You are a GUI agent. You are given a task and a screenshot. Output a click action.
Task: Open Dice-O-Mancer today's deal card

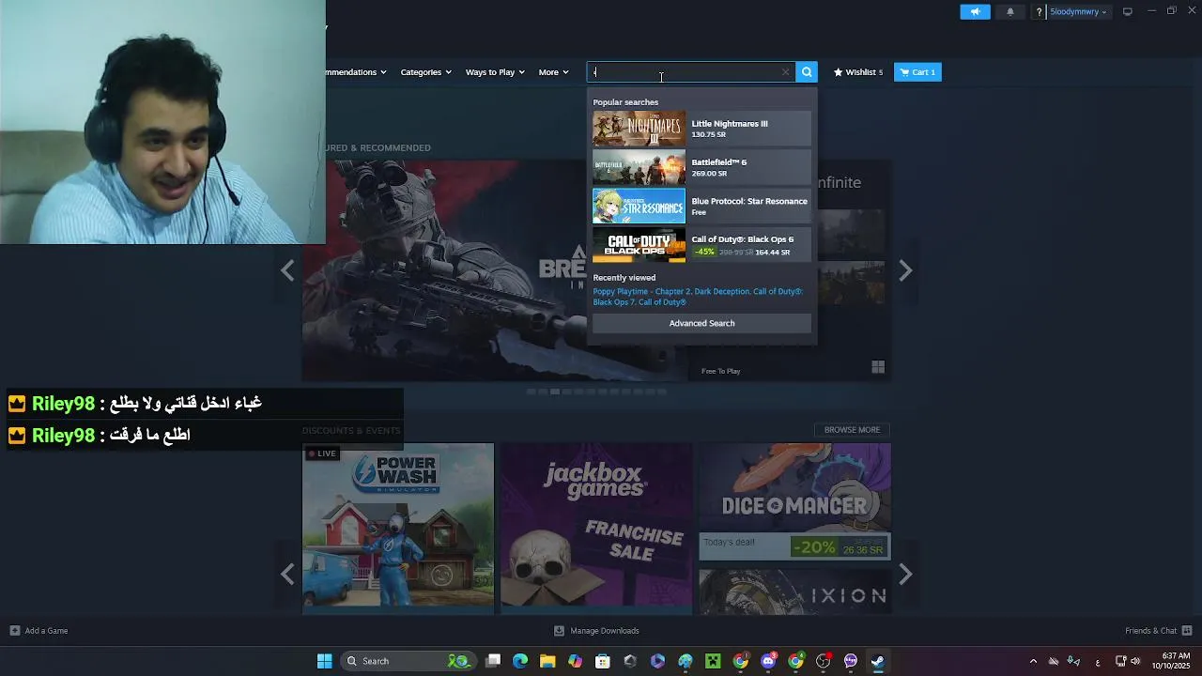tap(794, 502)
